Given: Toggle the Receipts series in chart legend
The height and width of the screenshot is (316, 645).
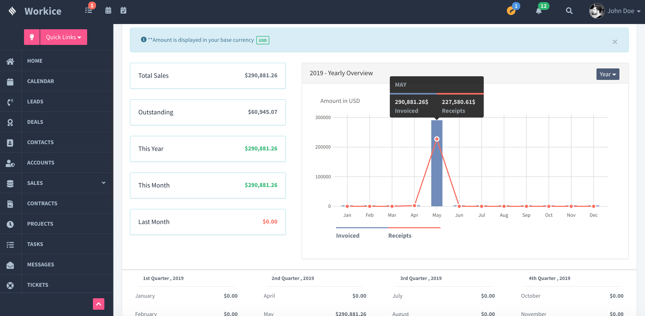Looking at the screenshot, I should (x=400, y=236).
